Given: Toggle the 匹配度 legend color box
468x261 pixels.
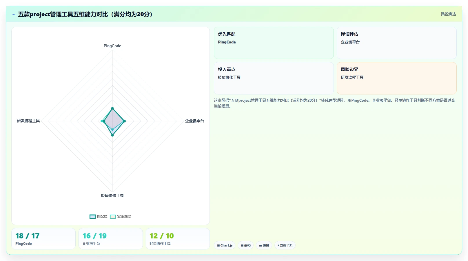Looking at the screenshot, I should [92, 216].
